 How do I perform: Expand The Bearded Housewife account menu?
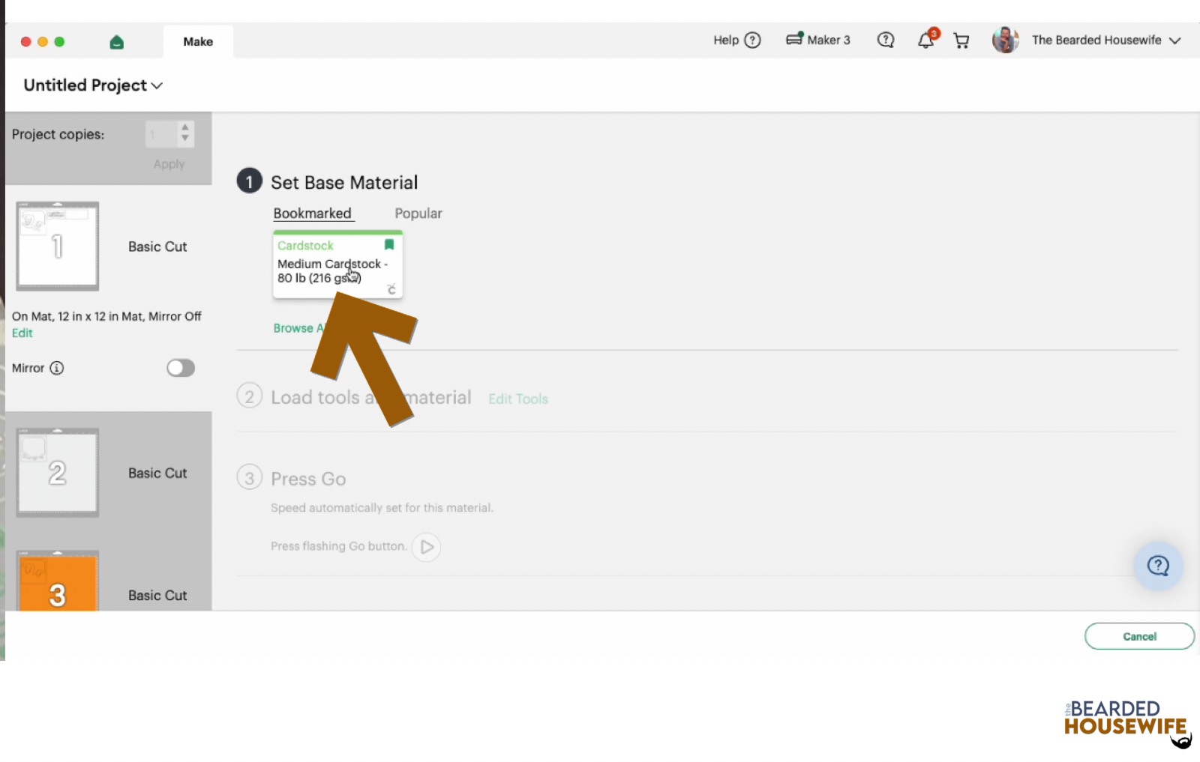pyautogui.click(x=1105, y=40)
